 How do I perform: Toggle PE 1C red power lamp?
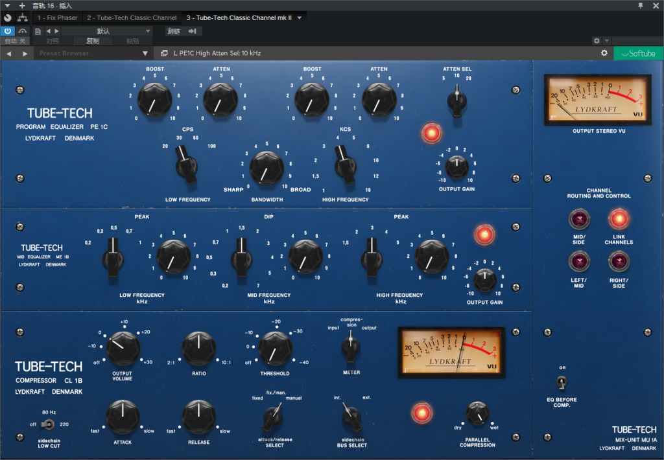pyautogui.click(x=431, y=133)
